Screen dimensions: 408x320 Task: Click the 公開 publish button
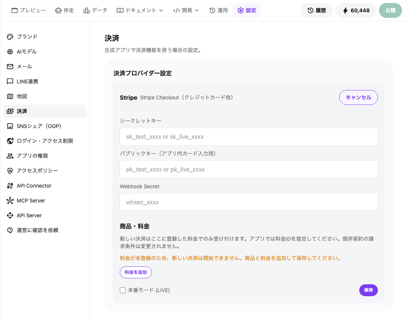click(x=390, y=10)
